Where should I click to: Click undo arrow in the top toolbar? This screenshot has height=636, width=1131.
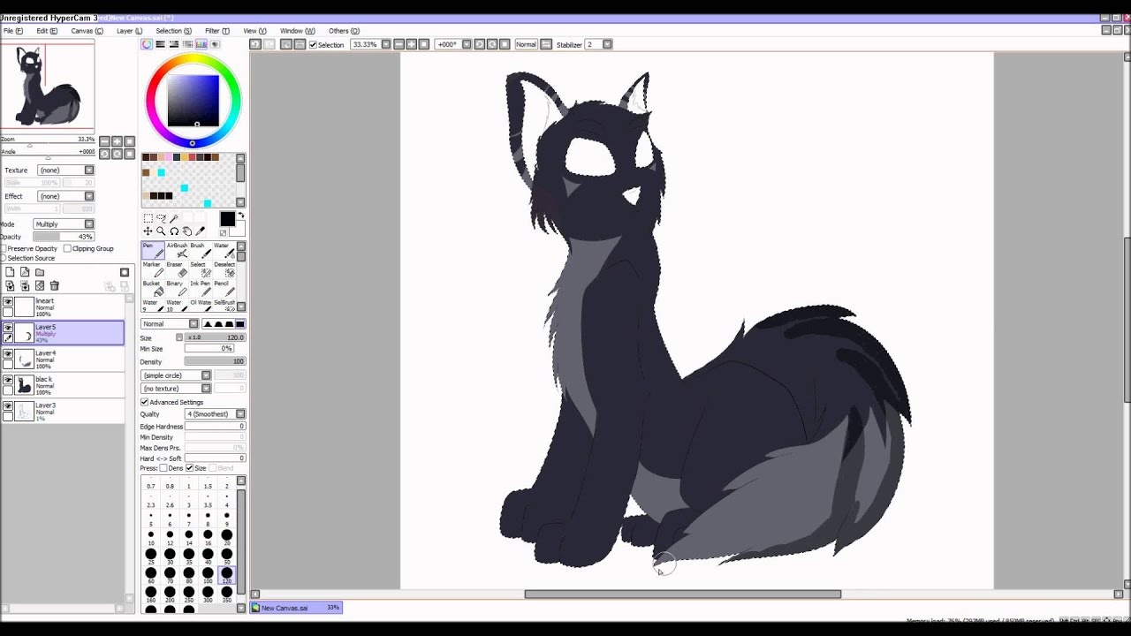(255, 44)
